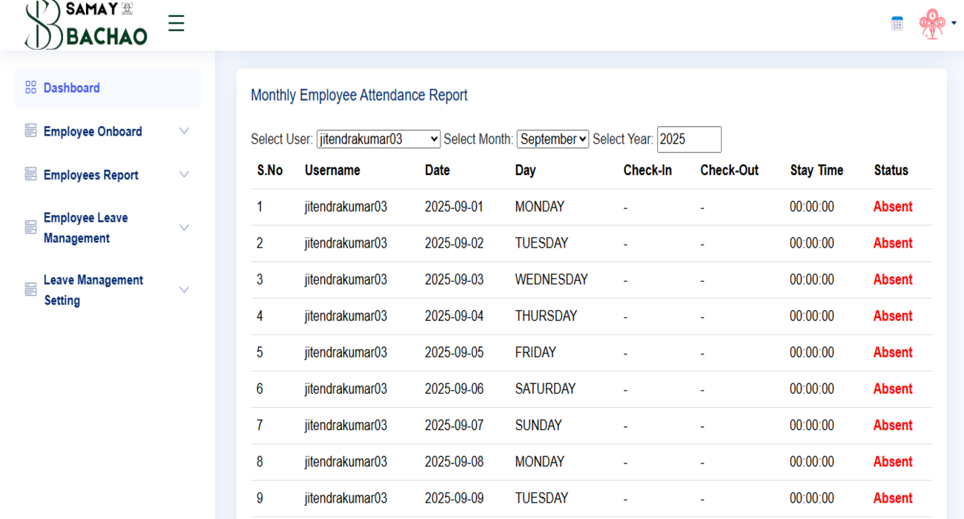
Task: Expand the Employees Report section
Action: (x=184, y=174)
